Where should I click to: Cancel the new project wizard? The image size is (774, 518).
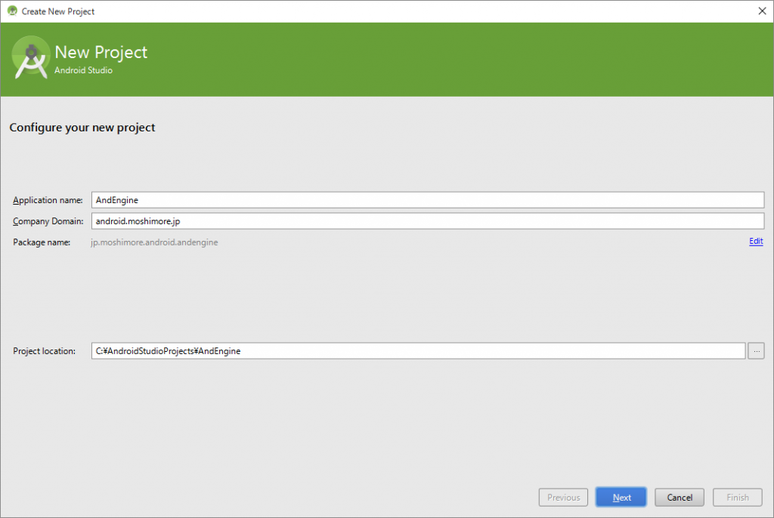pyautogui.click(x=680, y=498)
